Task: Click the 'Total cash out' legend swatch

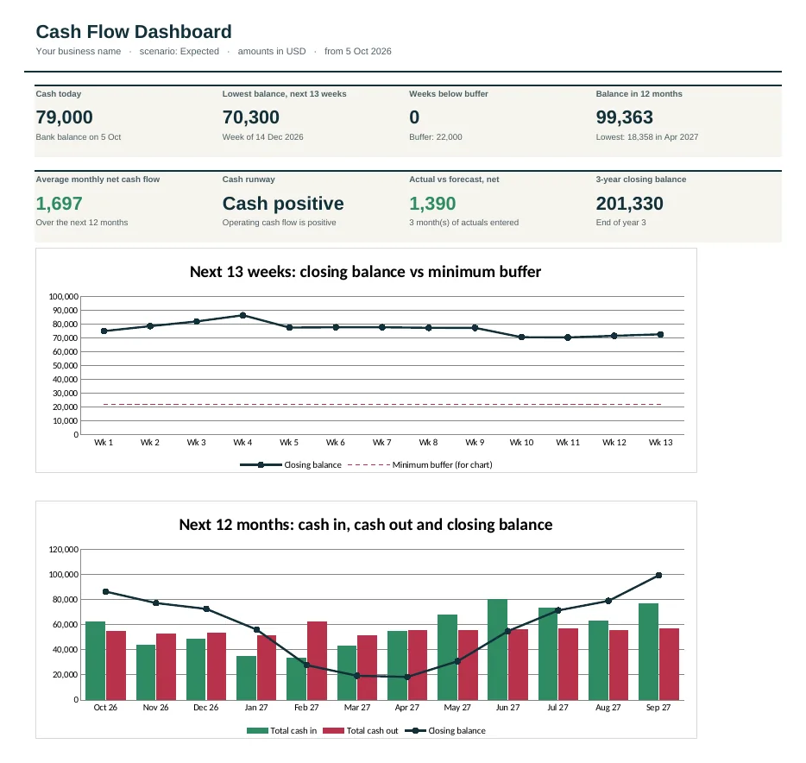Action: pyautogui.click(x=334, y=730)
